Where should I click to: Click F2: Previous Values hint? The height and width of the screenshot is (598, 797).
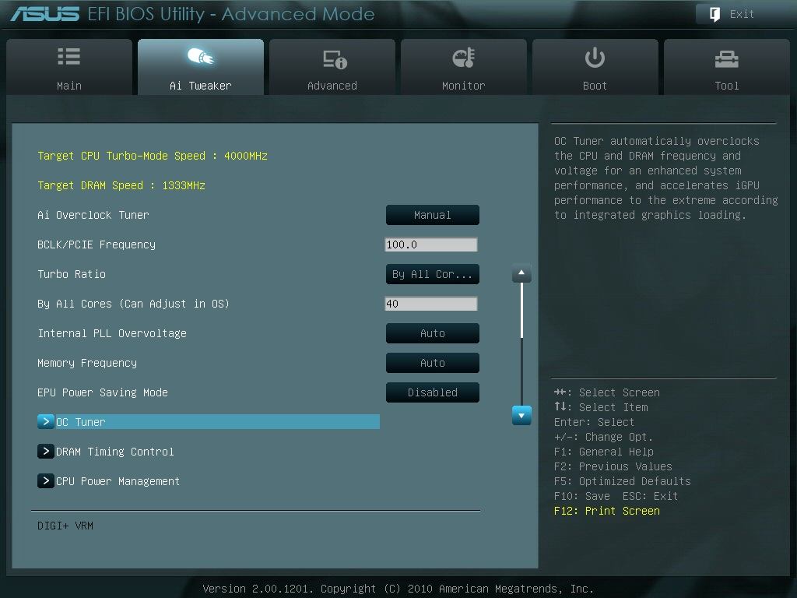click(613, 466)
